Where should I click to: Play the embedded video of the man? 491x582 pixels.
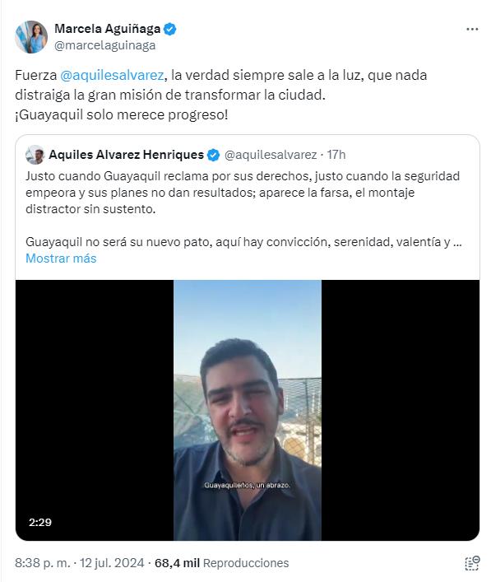pyautogui.click(x=248, y=410)
